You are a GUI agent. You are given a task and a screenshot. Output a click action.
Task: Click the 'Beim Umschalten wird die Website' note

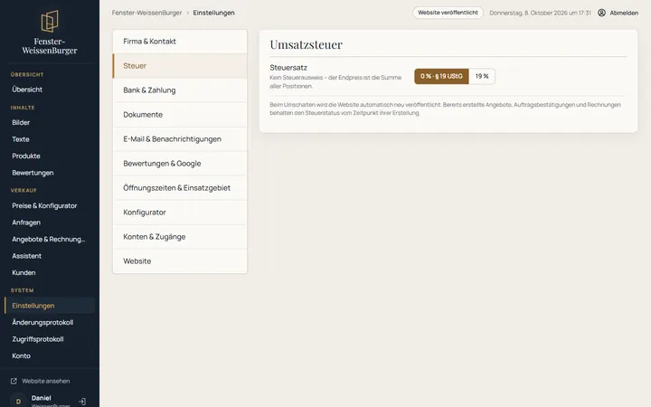[445, 109]
